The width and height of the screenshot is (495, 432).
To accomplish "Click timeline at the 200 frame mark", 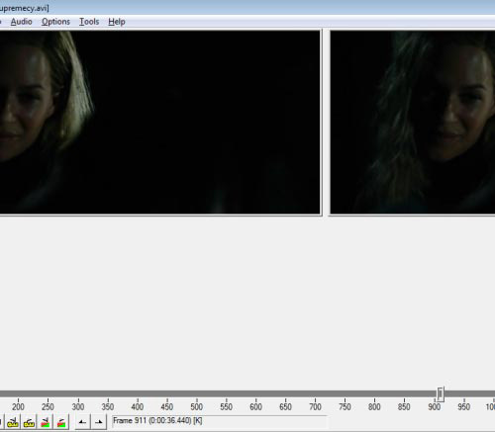I will point(18,393).
